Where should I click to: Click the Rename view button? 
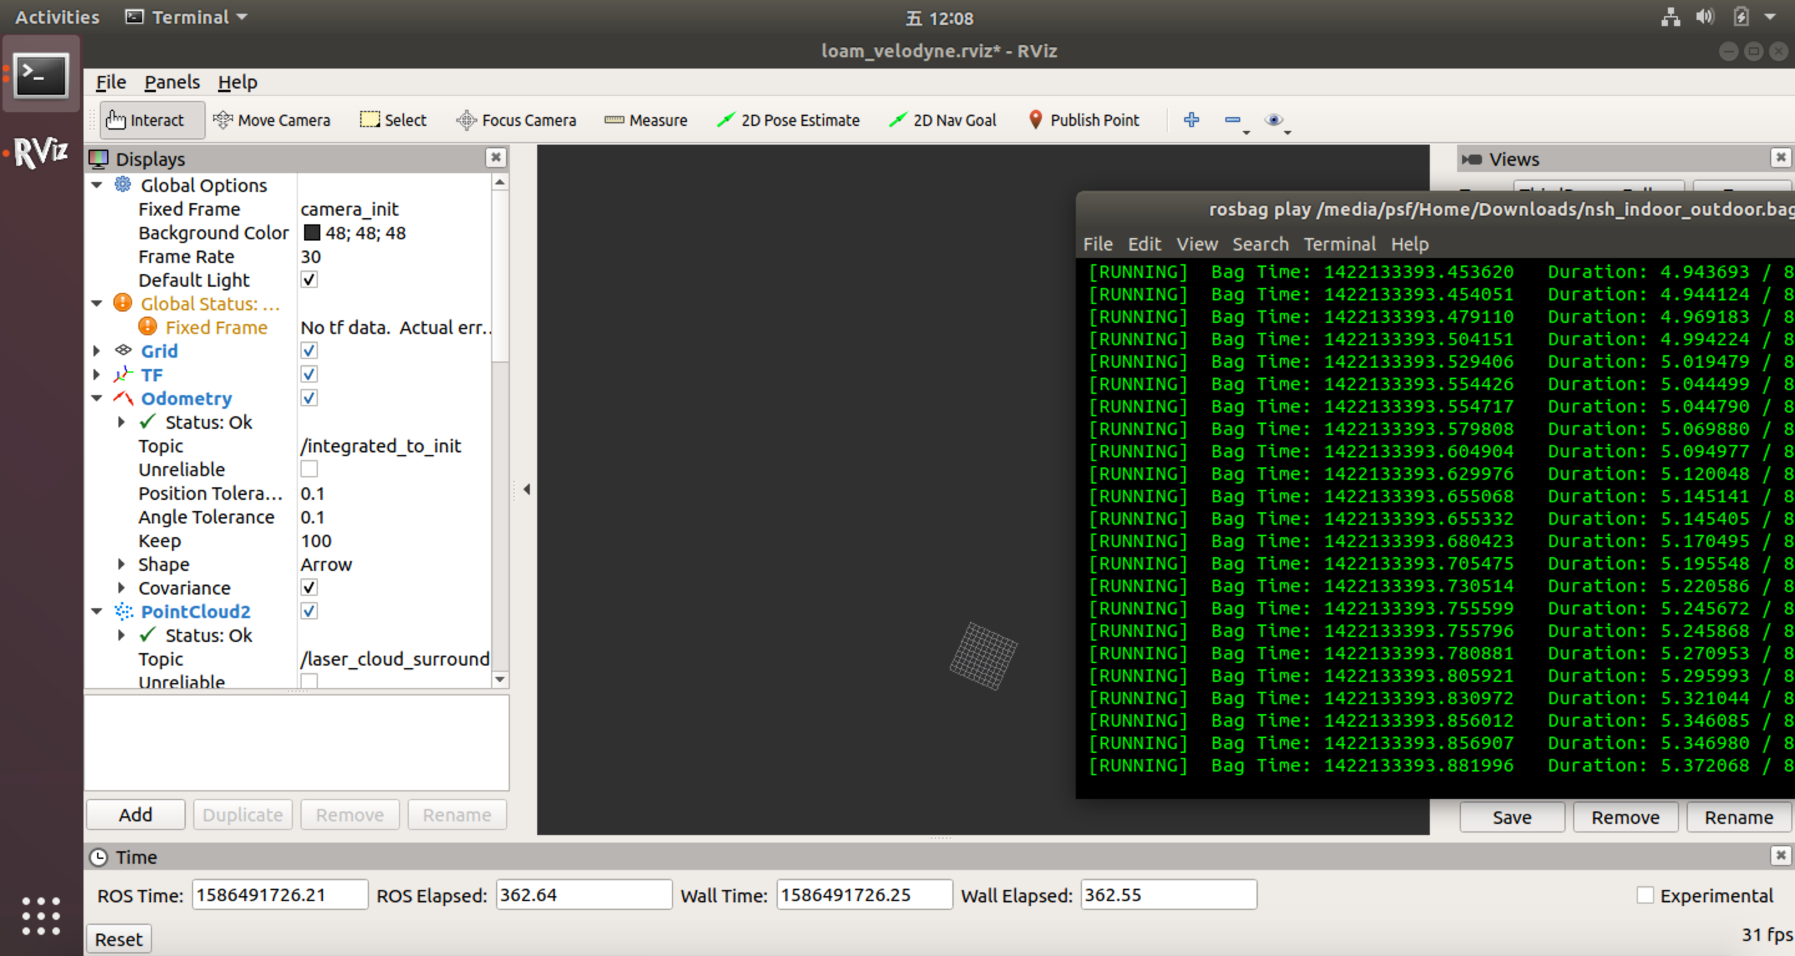pos(1738,816)
